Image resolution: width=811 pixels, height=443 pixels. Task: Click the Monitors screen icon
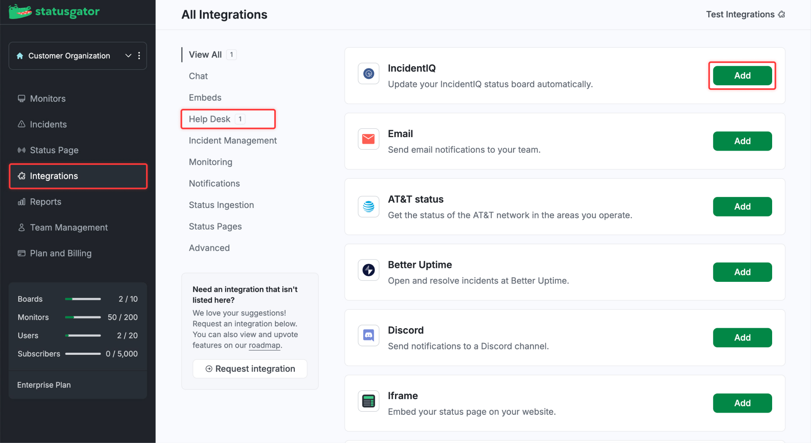[22, 98]
